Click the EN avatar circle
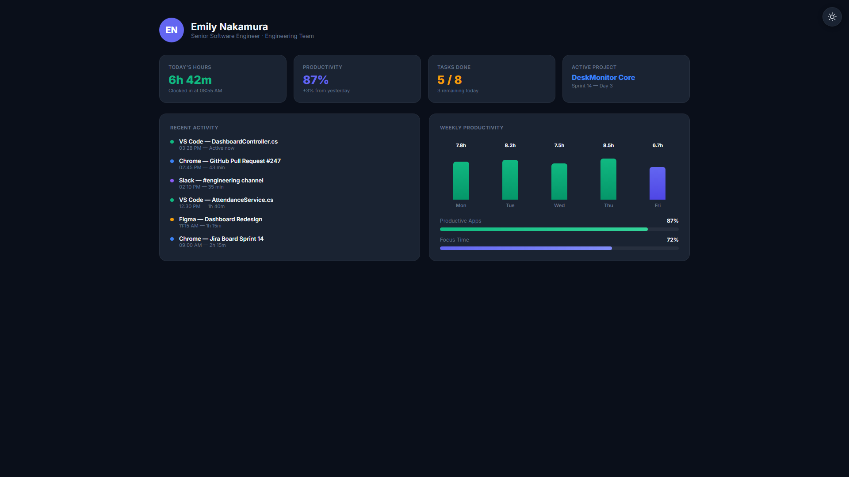 [172, 30]
